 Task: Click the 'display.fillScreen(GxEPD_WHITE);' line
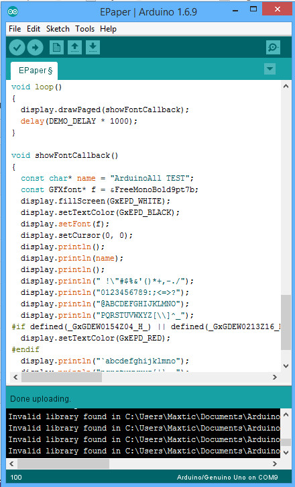95,202
